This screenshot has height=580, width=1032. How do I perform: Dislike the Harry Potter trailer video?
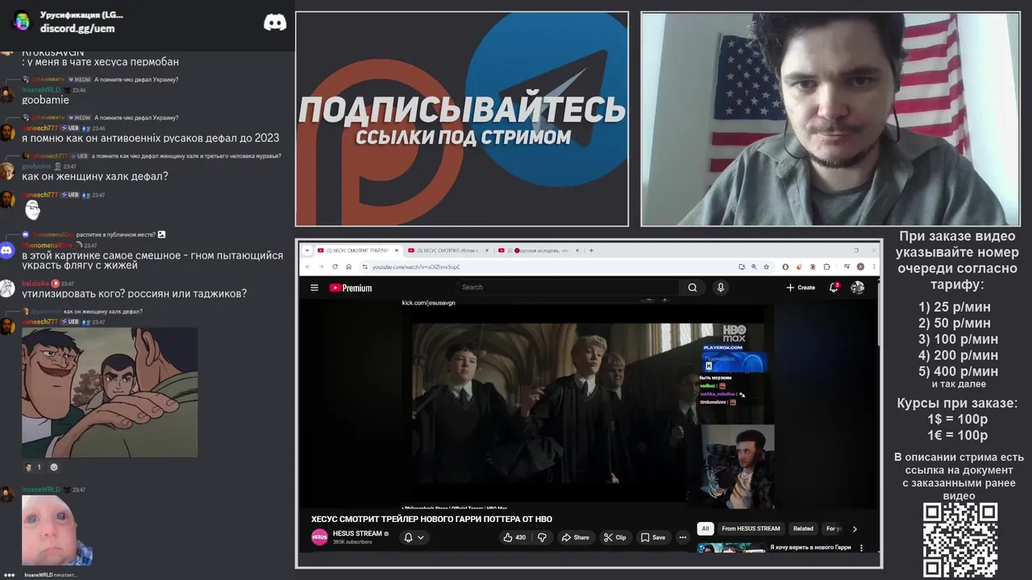pos(542,537)
